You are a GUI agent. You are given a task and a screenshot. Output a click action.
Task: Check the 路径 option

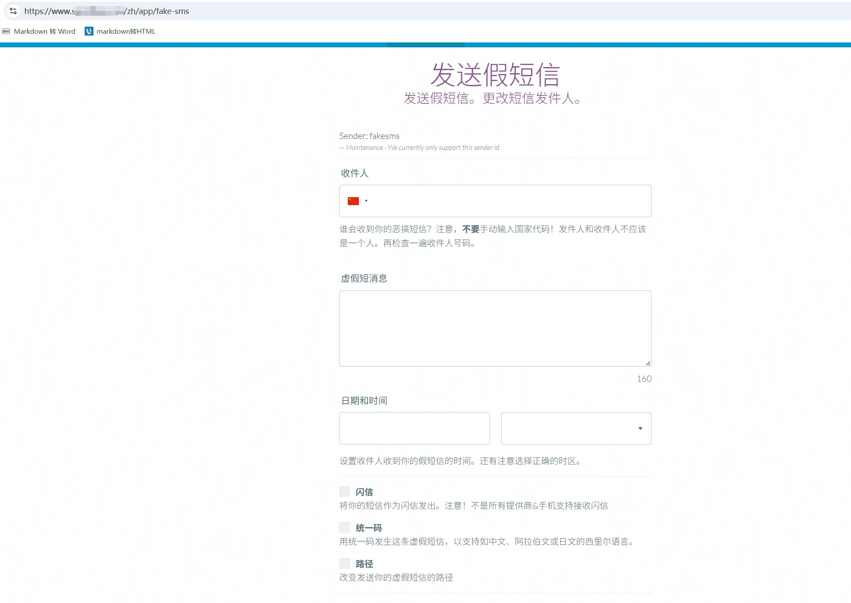click(344, 563)
